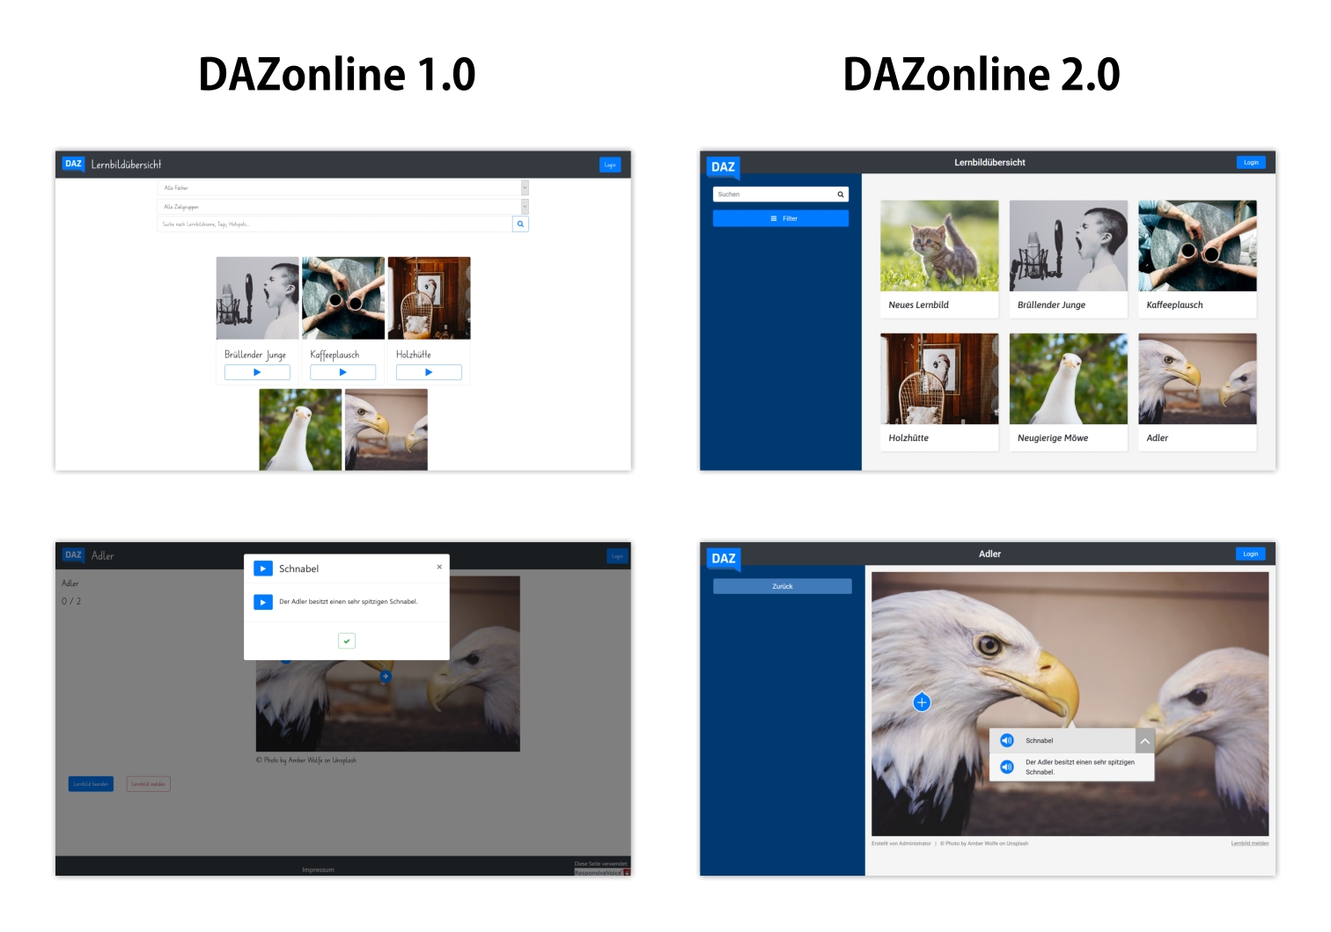Play the speaker icon next to the Adler sentence in 2.0

pos(1007,767)
